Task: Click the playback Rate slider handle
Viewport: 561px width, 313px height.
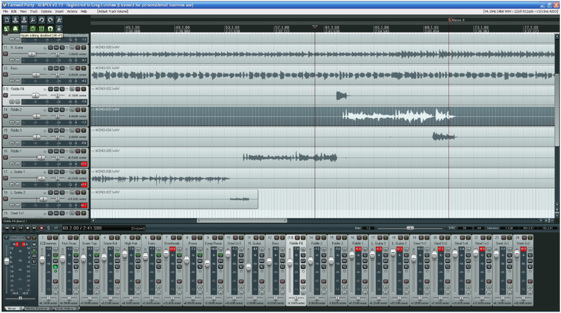Action: [x=410, y=228]
